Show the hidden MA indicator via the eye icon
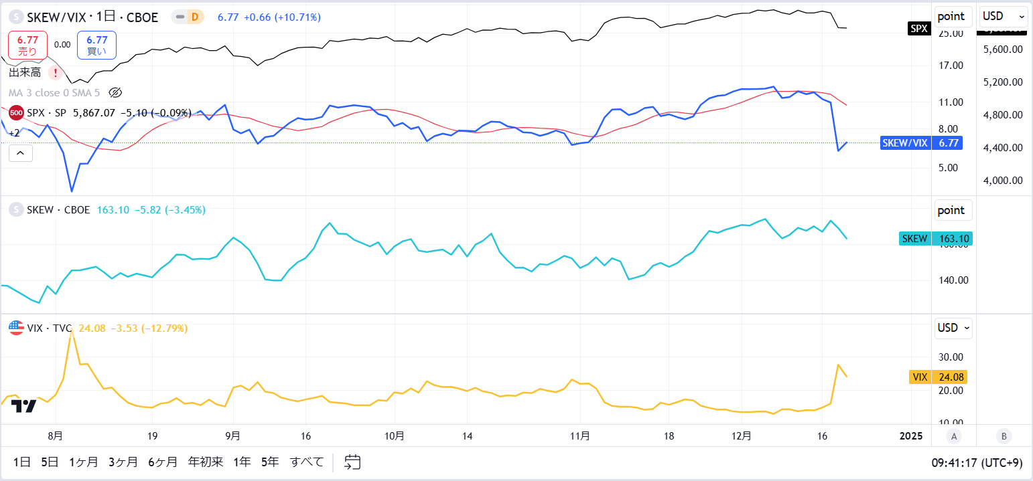Screen dimensions: 1033x481 [115, 92]
